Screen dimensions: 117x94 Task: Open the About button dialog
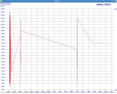pyautogui.click(x=9, y=4)
